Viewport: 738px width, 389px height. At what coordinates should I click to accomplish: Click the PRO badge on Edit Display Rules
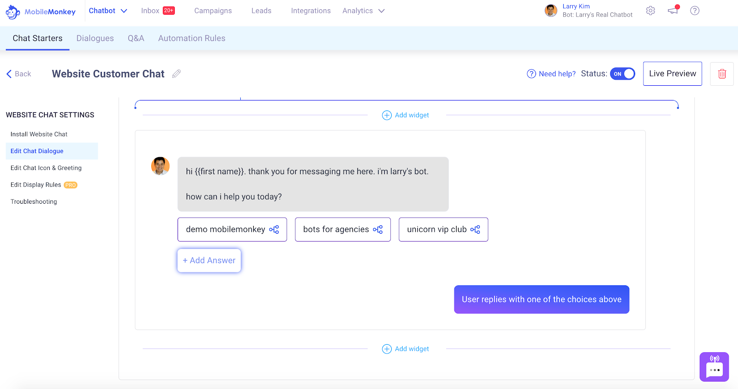[x=71, y=185]
